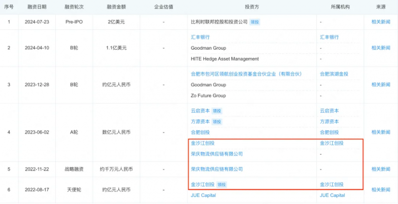Select the 所属机构 column header
The height and width of the screenshot is (204, 398).
click(340, 7)
